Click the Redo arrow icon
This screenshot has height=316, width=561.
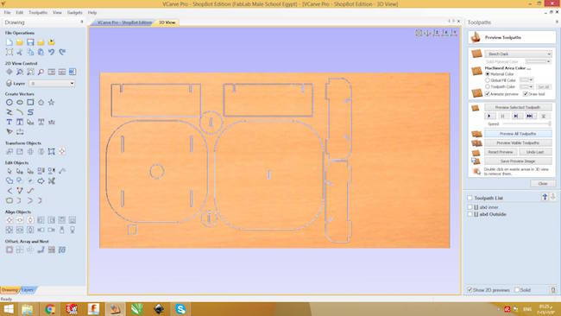coord(62,53)
